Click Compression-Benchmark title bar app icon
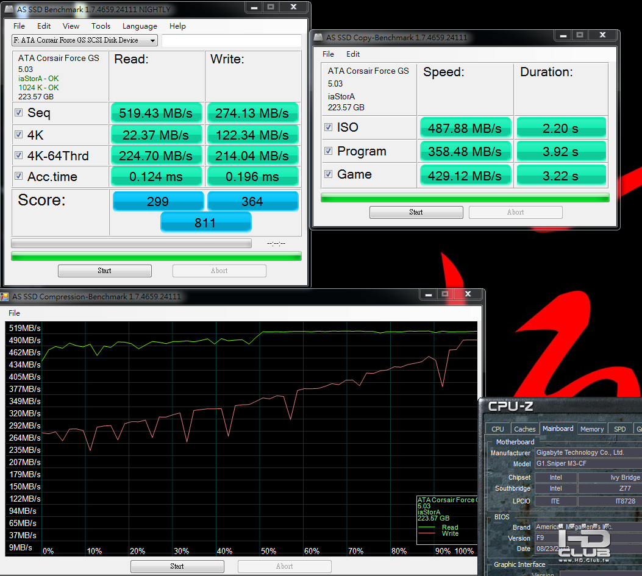Screen dimensions: 642x576 click(x=4, y=296)
